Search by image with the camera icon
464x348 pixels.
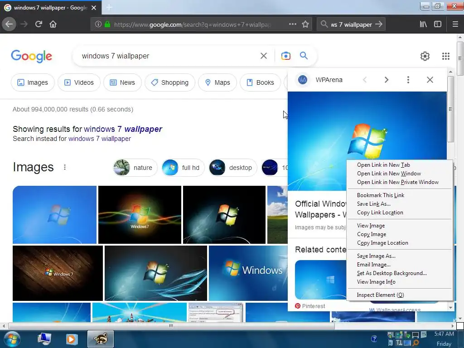coord(285,56)
